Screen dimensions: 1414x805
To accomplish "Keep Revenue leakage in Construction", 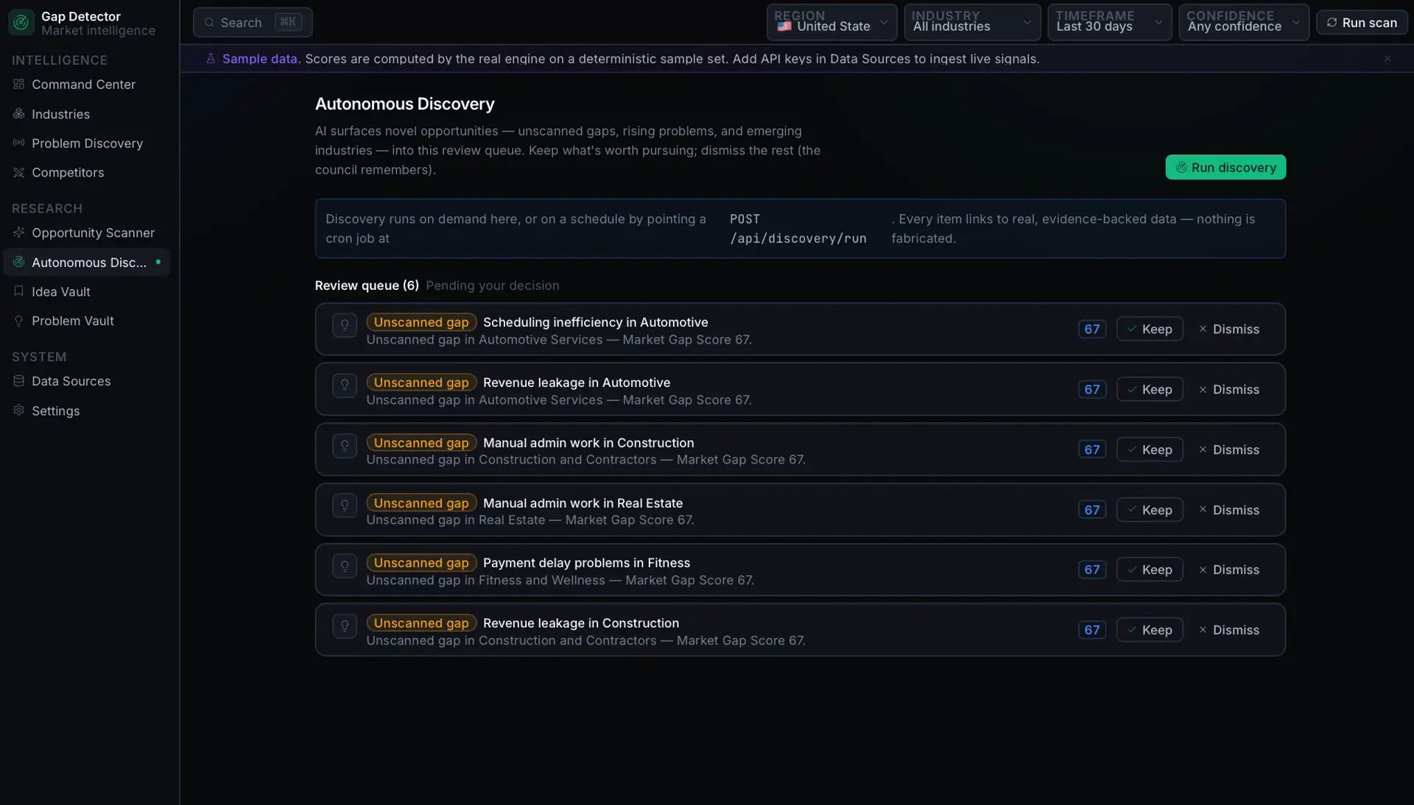I will [1150, 630].
